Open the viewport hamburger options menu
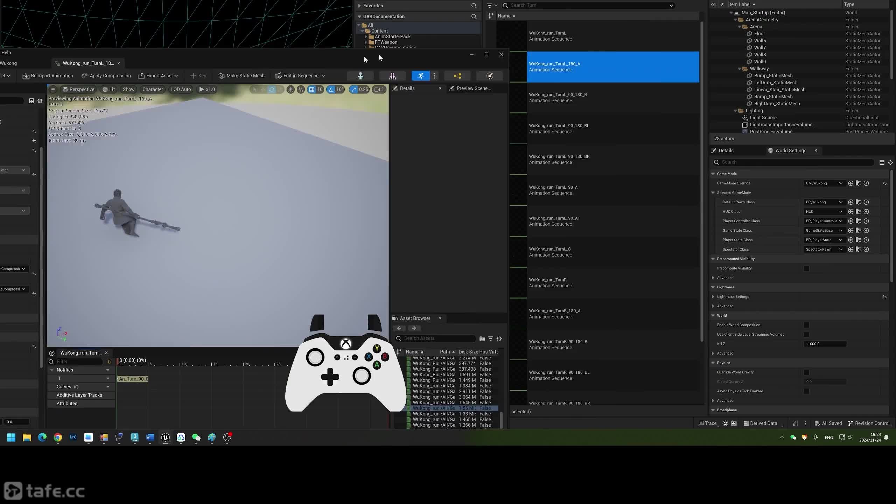The width and height of the screenshot is (896, 504). pyautogui.click(x=53, y=89)
